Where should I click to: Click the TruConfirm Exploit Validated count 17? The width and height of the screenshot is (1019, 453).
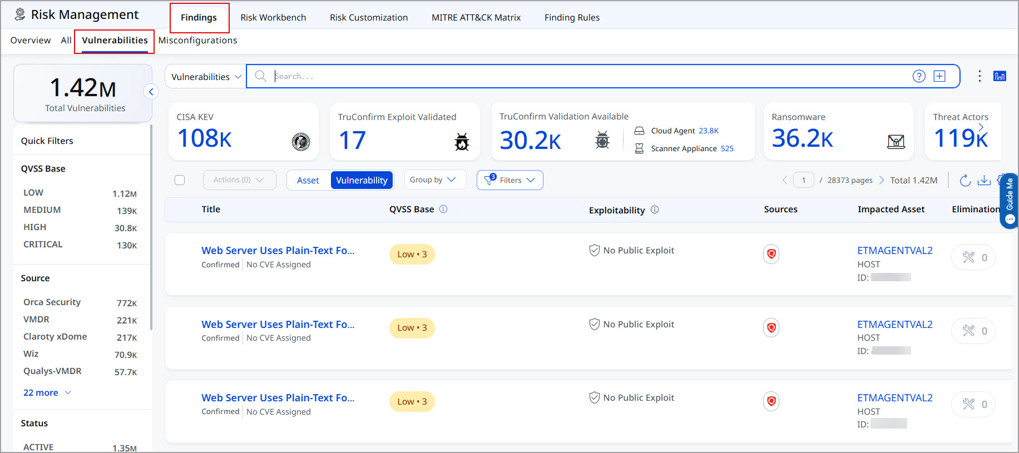click(x=352, y=140)
